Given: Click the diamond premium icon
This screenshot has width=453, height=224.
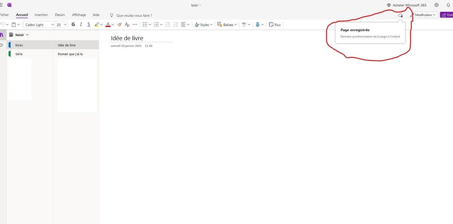Looking at the screenshot, I should [x=389, y=5].
